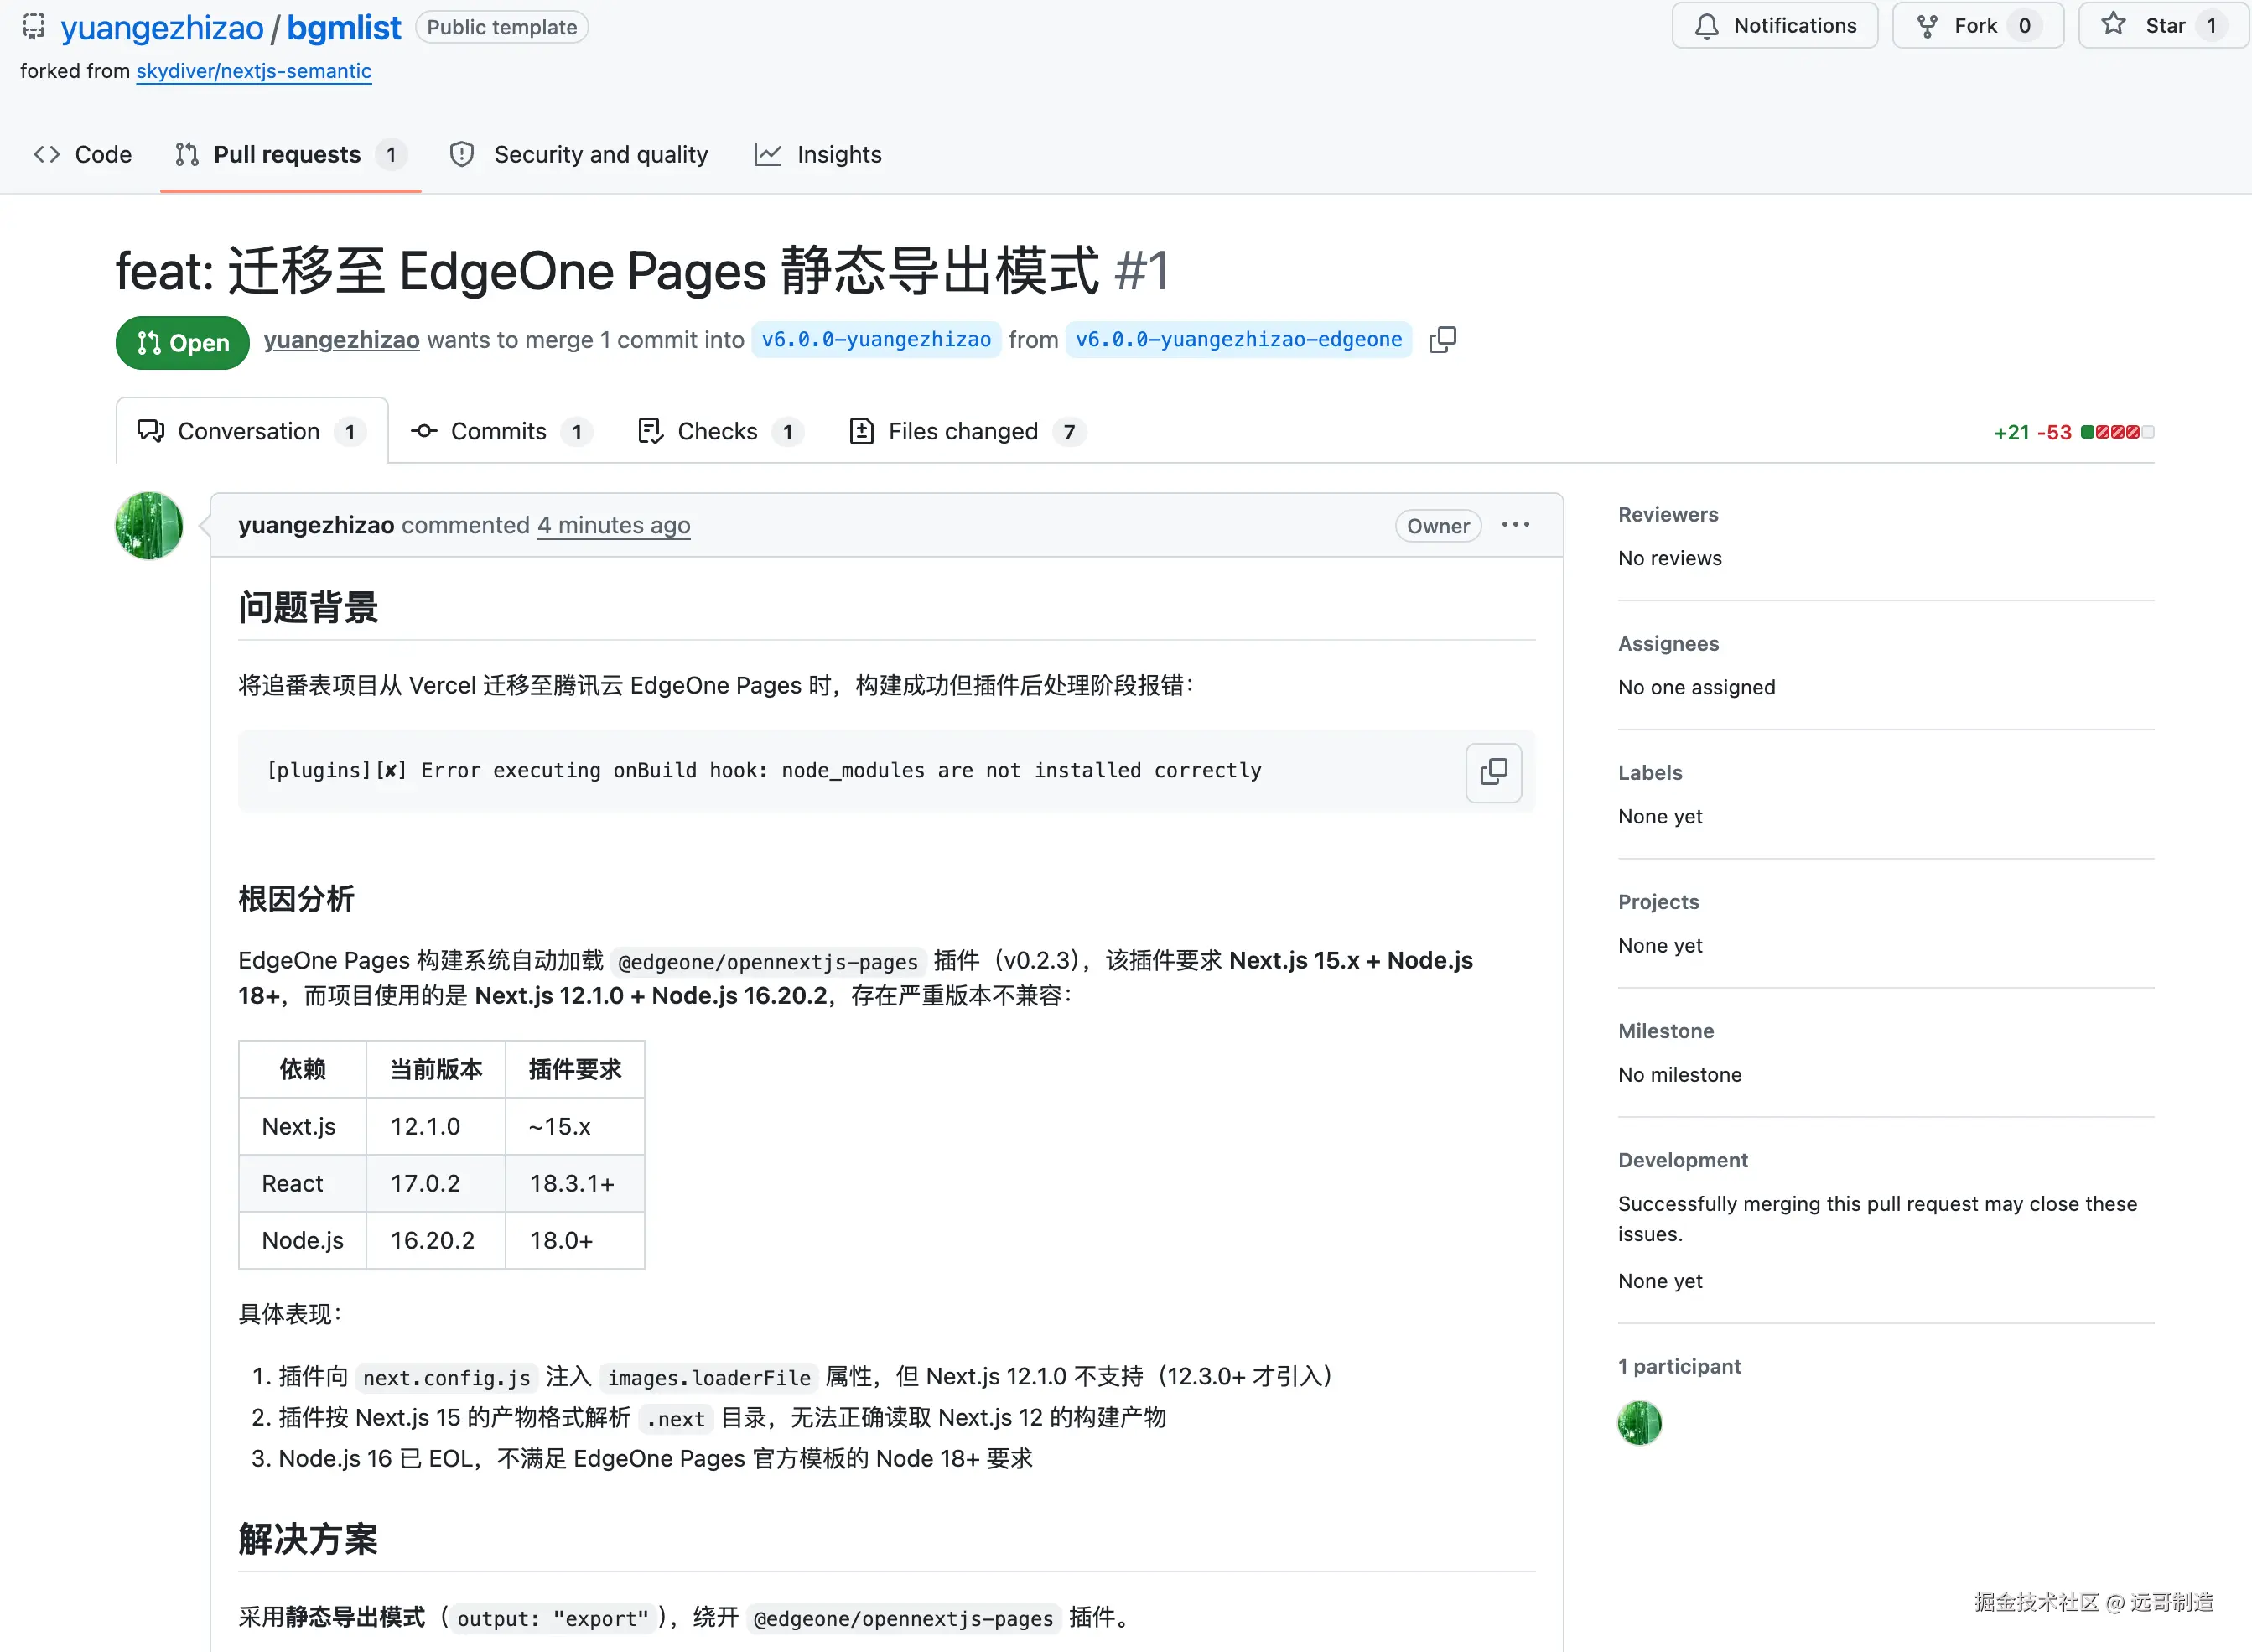Click the images.loaderFile inline code
The image size is (2252, 1652).
click(x=708, y=1378)
